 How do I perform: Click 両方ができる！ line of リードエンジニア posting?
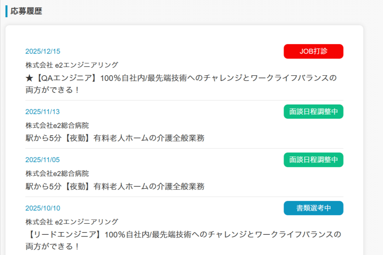click(x=52, y=247)
